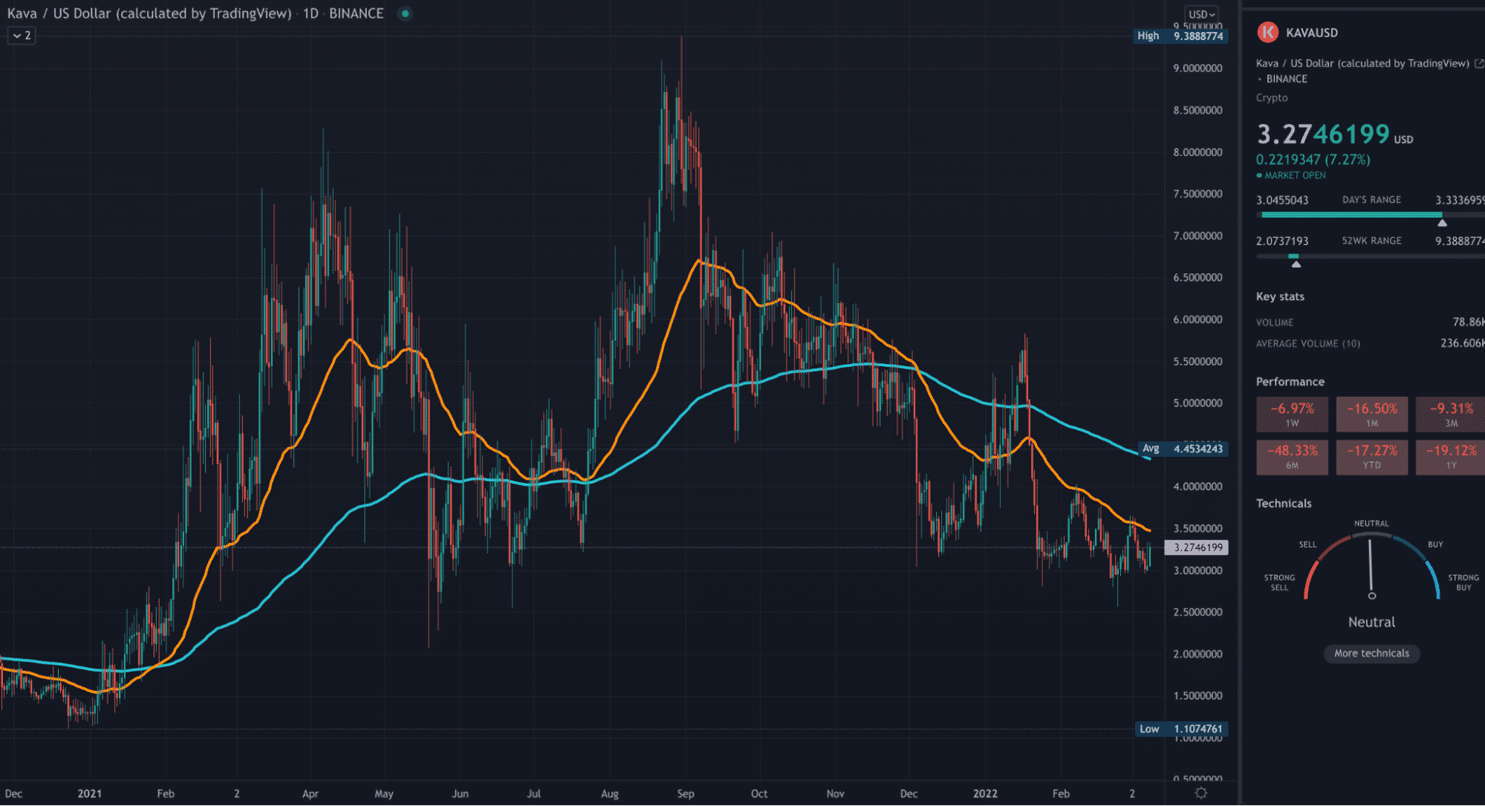Click the 5.0000000 price axis value
1485x806 pixels.
(1198, 403)
